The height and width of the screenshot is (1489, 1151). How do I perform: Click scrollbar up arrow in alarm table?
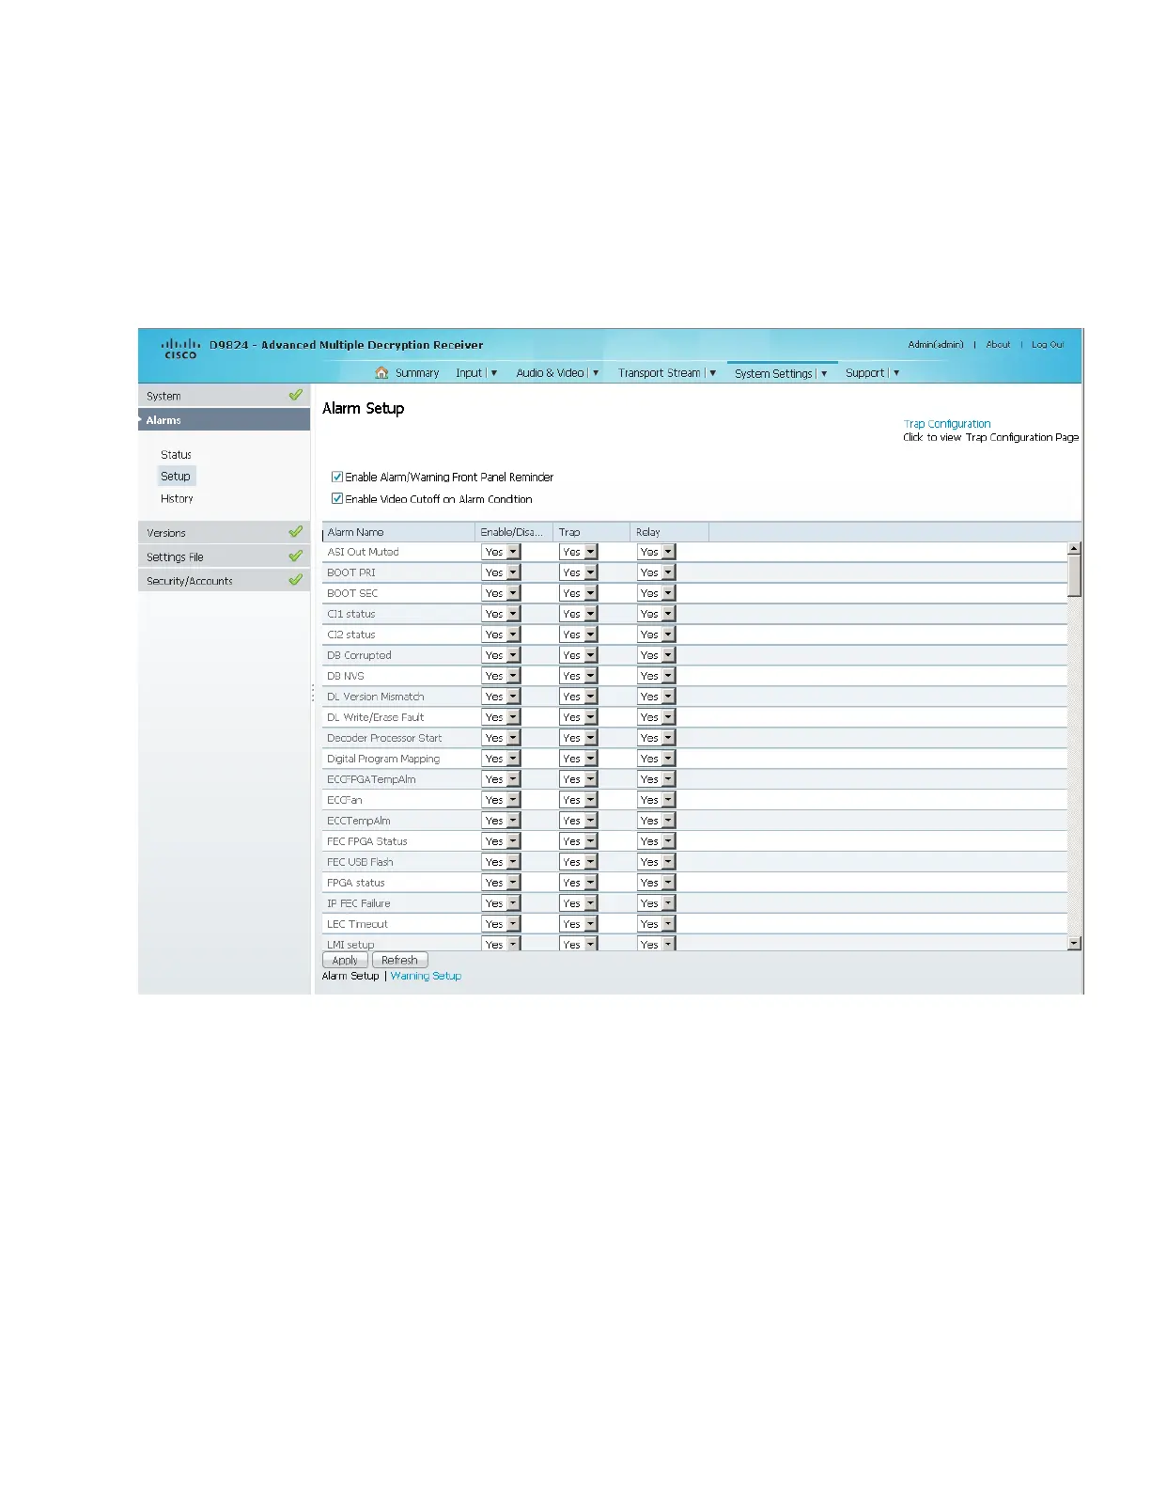click(x=1074, y=549)
